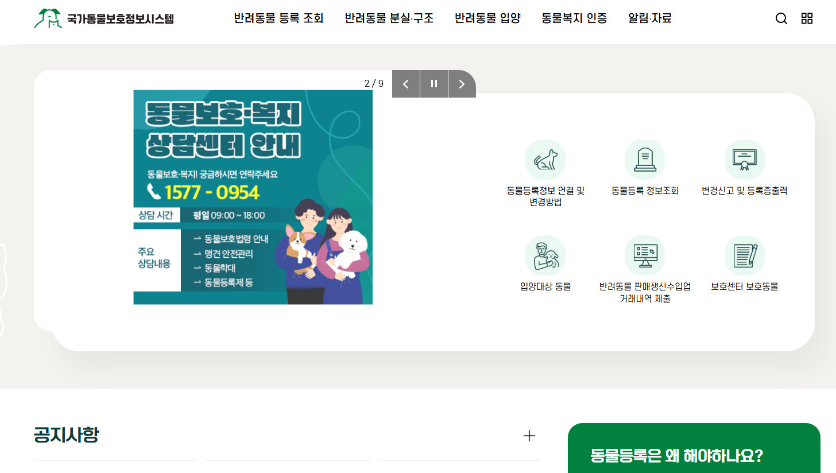Advance to the next banner slide
This screenshot has height=473, width=836.
pos(462,84)
